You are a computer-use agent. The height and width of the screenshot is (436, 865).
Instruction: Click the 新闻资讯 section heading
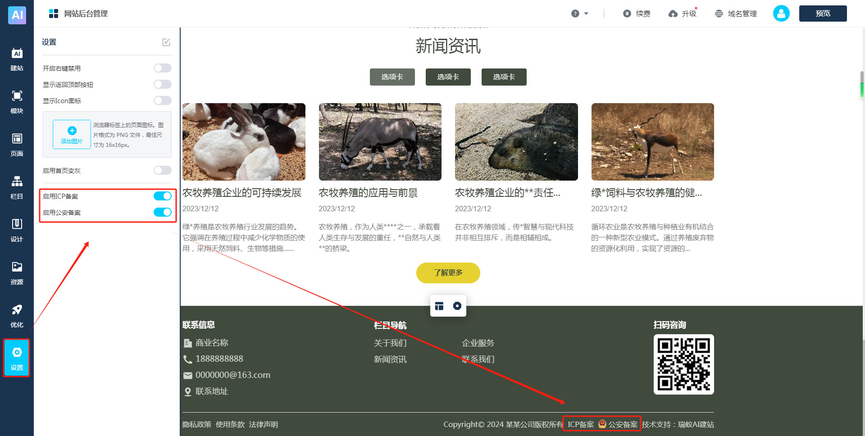(x=448, y=46)
